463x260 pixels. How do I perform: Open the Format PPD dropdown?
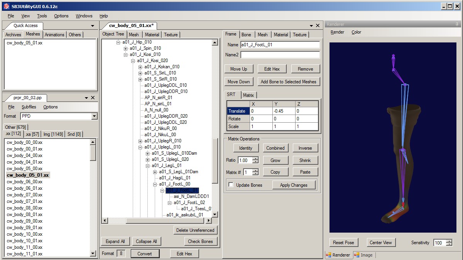pos(94,116)
